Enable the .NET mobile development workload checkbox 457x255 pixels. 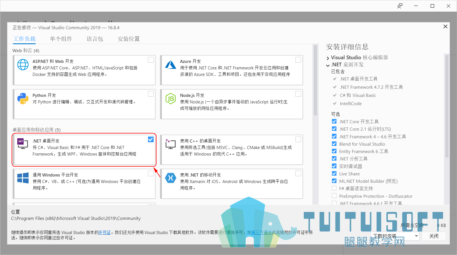coord(298,173)
